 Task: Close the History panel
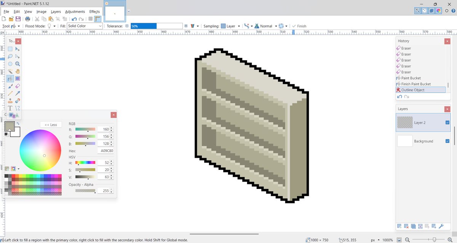coord(447,41)
